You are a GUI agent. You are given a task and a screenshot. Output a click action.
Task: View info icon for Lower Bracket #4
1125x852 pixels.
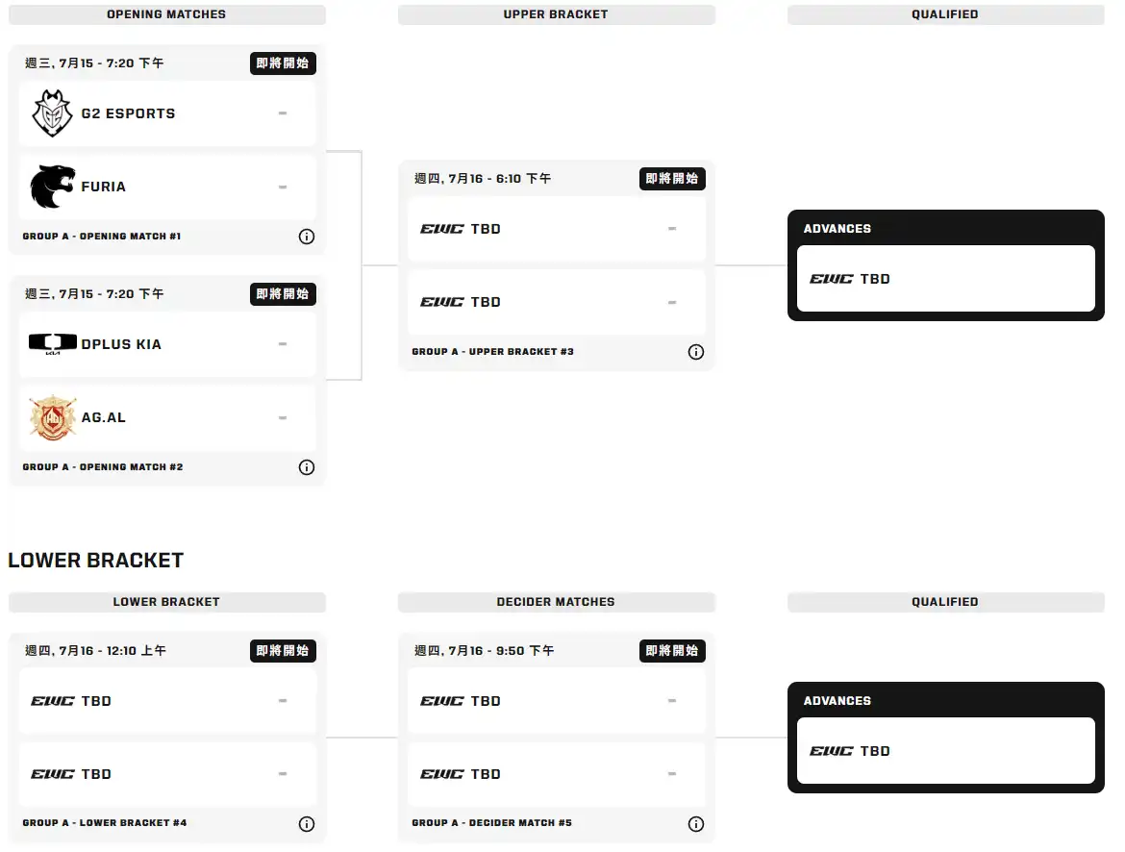point(307,824)
